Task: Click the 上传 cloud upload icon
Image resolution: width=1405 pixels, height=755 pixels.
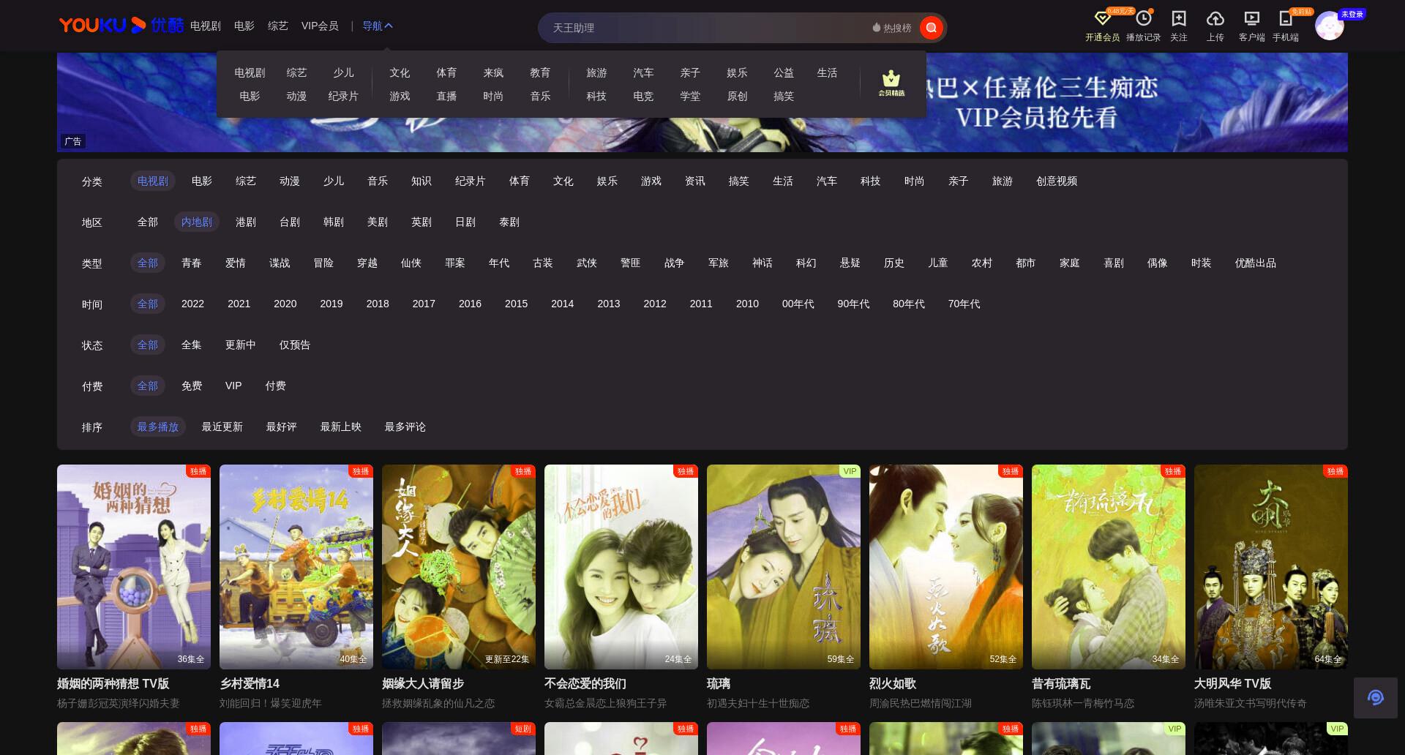Action: tap(1215, 19)
